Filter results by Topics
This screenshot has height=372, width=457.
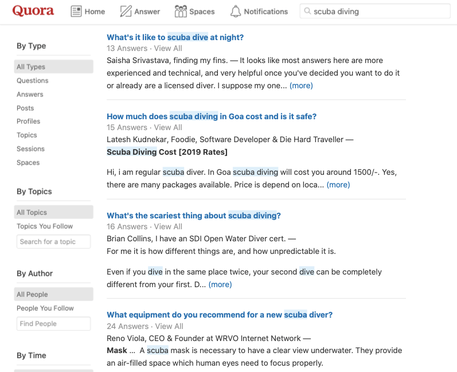[x=27, y=135]
